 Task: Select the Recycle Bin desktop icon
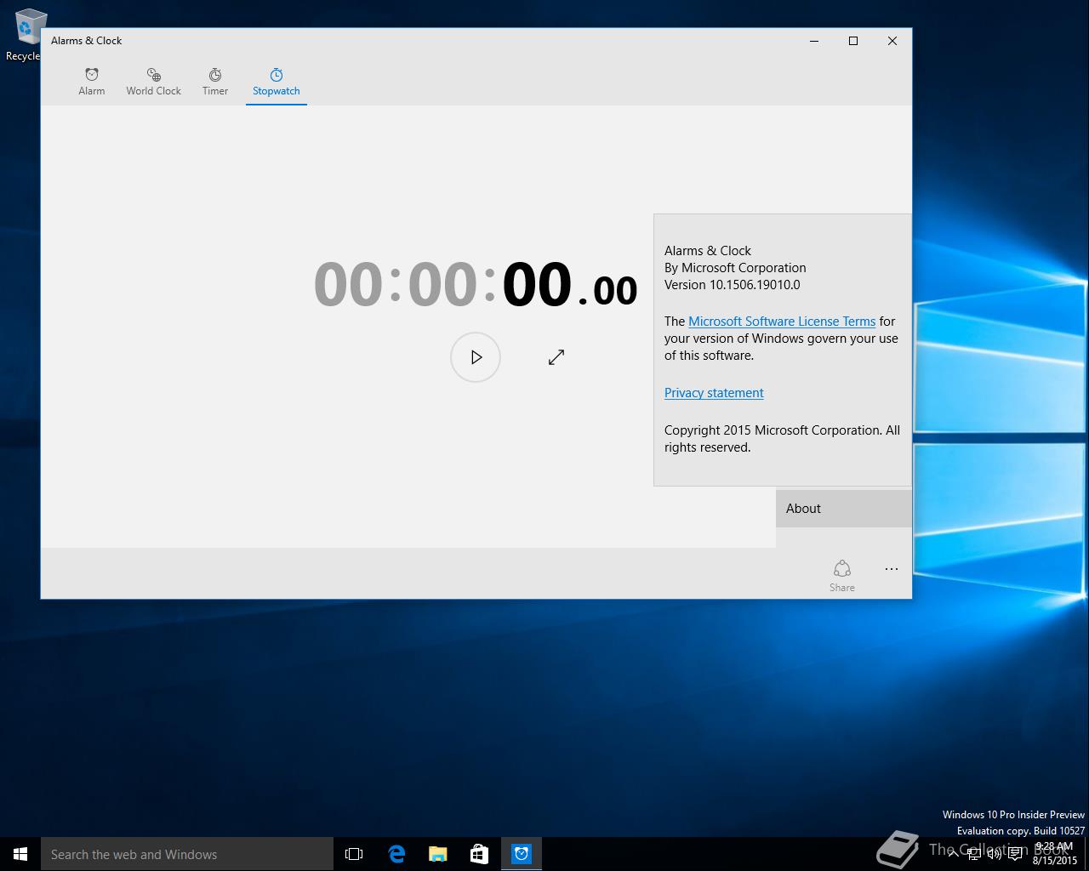[x=26, y=34]
